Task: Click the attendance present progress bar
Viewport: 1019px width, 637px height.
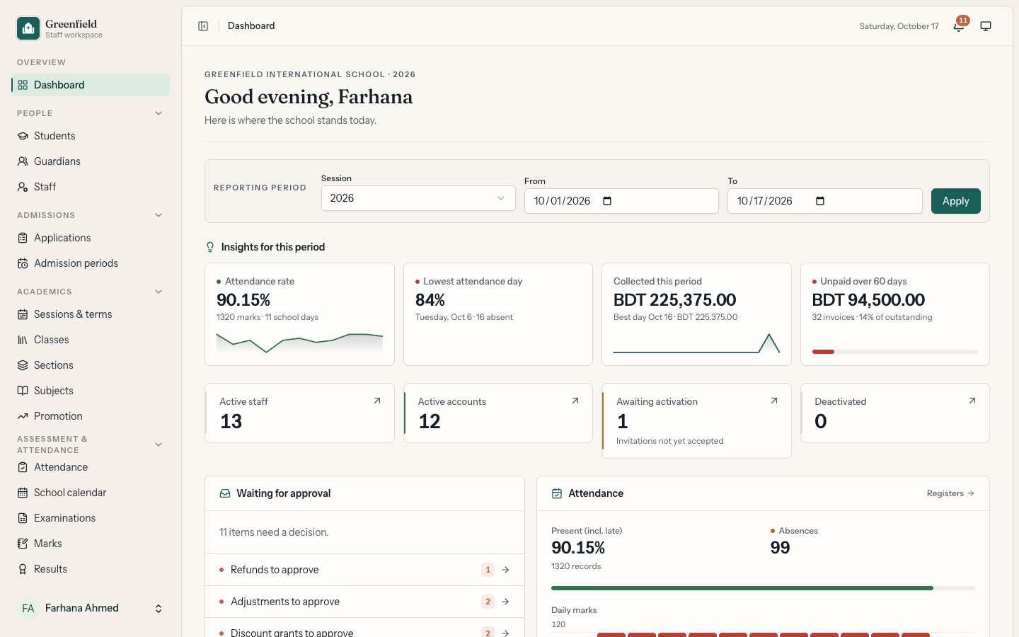Action: click(763, 588)
